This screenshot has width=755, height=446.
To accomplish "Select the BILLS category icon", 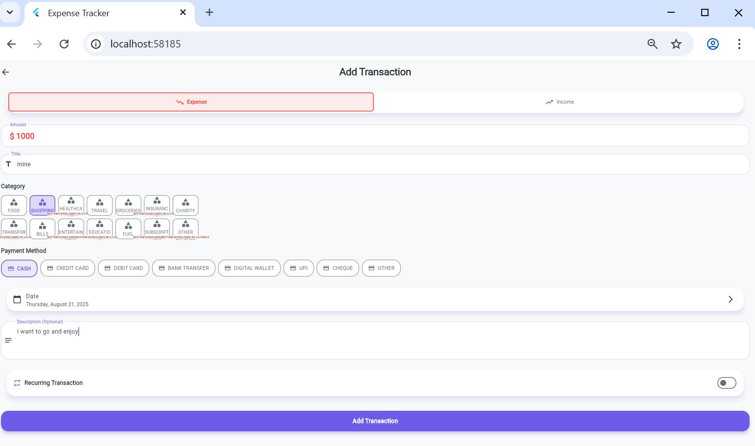I will point(42,228).
